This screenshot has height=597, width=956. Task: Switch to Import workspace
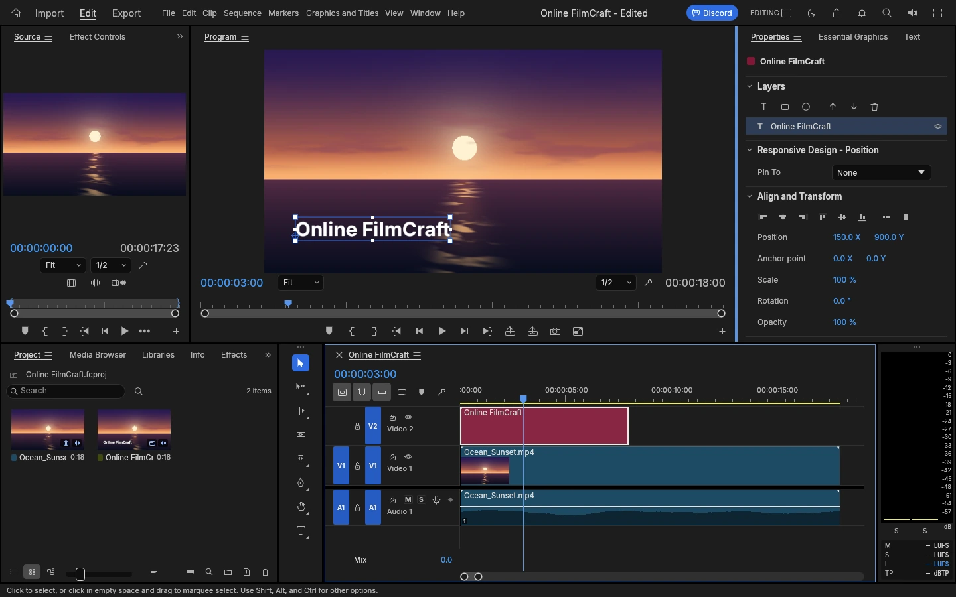(x=49, y=13)
